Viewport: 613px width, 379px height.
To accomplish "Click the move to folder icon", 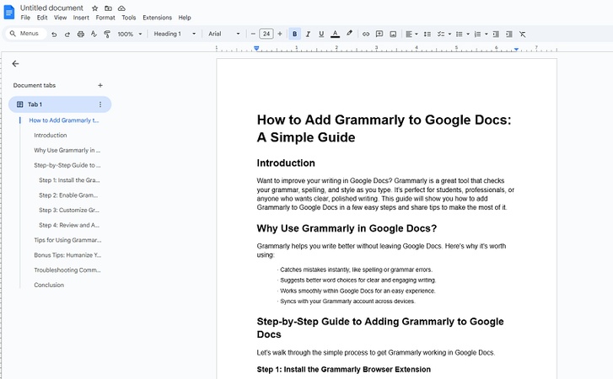I will [x=108, y=8].
